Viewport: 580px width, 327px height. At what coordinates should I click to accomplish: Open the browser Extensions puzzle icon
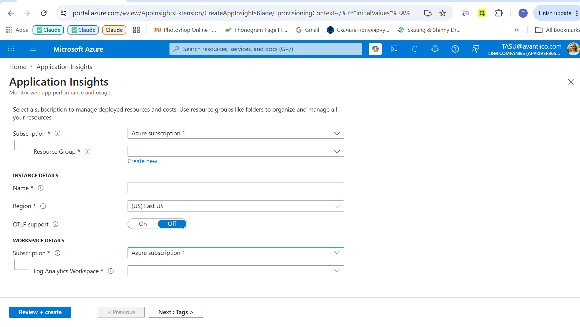point(499,13)
